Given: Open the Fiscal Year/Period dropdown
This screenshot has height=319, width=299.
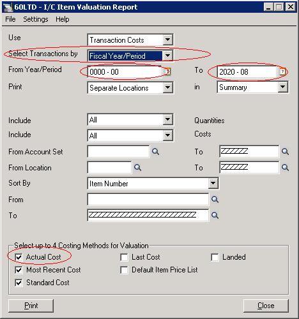Looking at the screenshot, I should tap(168, 56).
